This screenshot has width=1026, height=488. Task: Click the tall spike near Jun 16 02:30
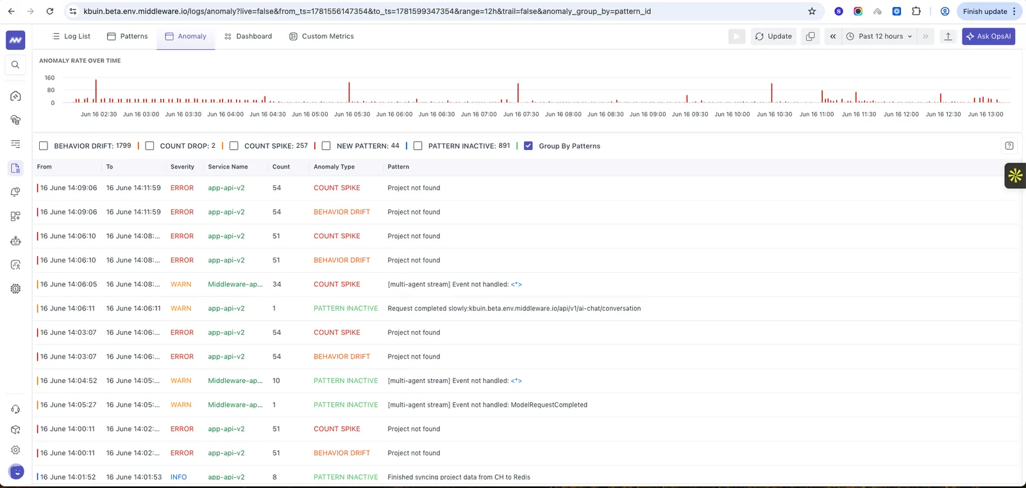tap(96, 91)
